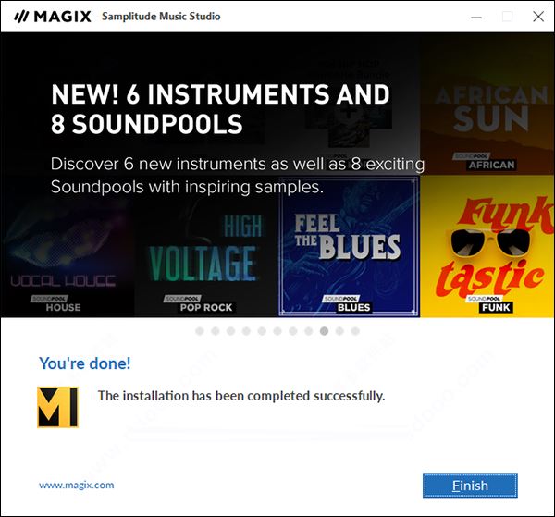Click the MAGIX logo in title bar
This screenshot has width=555, height=517.
[53, 17]
